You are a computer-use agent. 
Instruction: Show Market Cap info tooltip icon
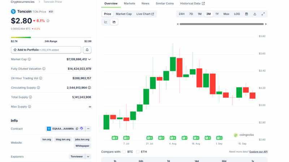pos(29,59)
